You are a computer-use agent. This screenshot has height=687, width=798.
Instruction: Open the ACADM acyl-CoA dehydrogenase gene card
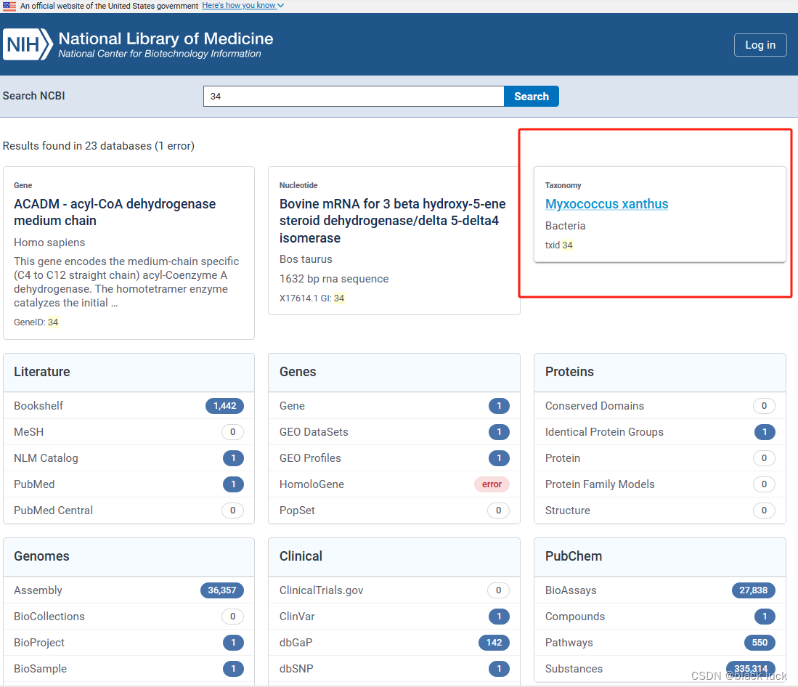click(x=129, y=253)
